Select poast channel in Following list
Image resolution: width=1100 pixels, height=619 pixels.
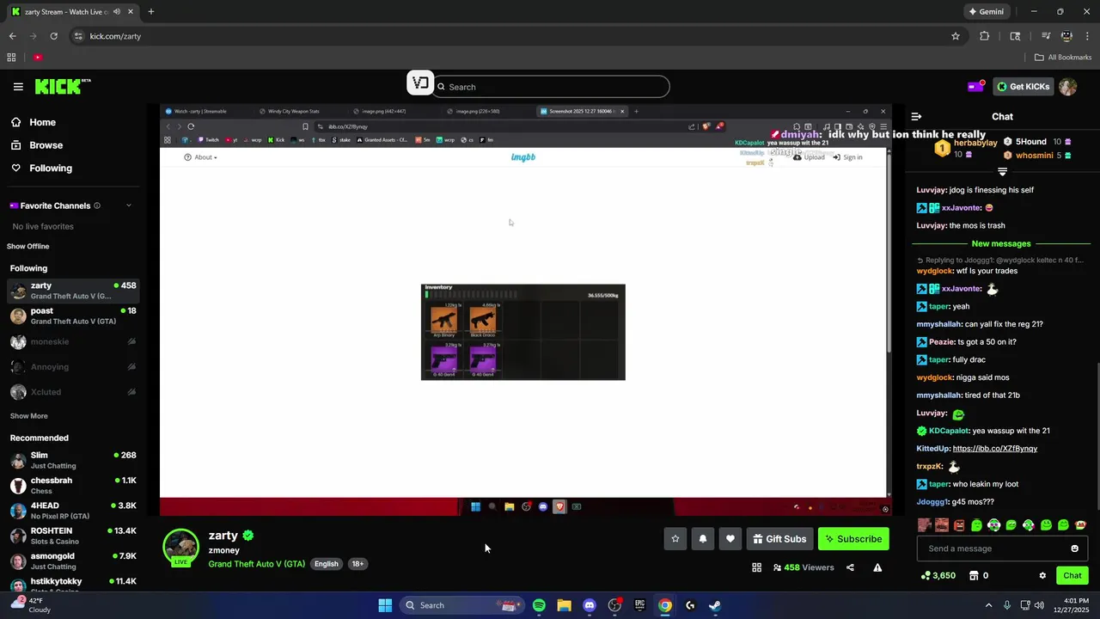[72, 316]
